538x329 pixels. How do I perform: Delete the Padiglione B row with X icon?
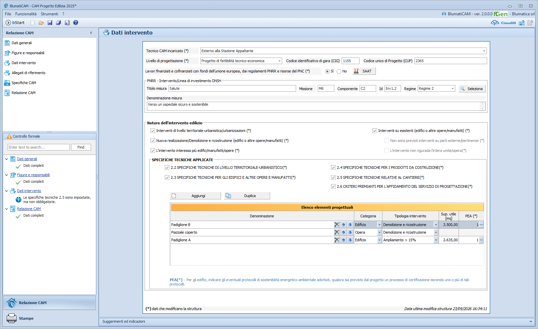click(337, 225)
